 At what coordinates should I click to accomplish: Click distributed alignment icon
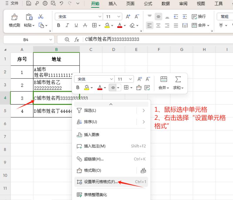click(185, 26)
